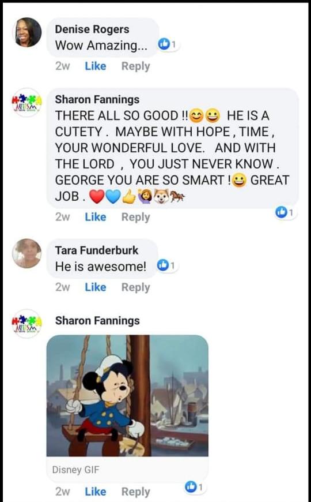311x502 pixels.
Task: Open Denise Rogers name link
Action: [92, 29]
